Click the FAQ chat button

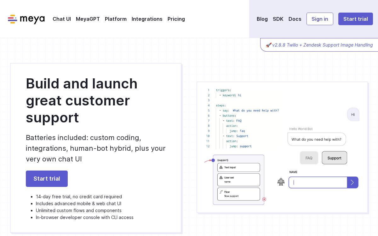pos(309,158)
